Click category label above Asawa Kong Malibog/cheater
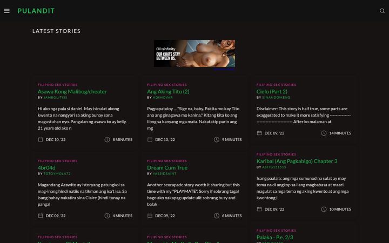 58,85
